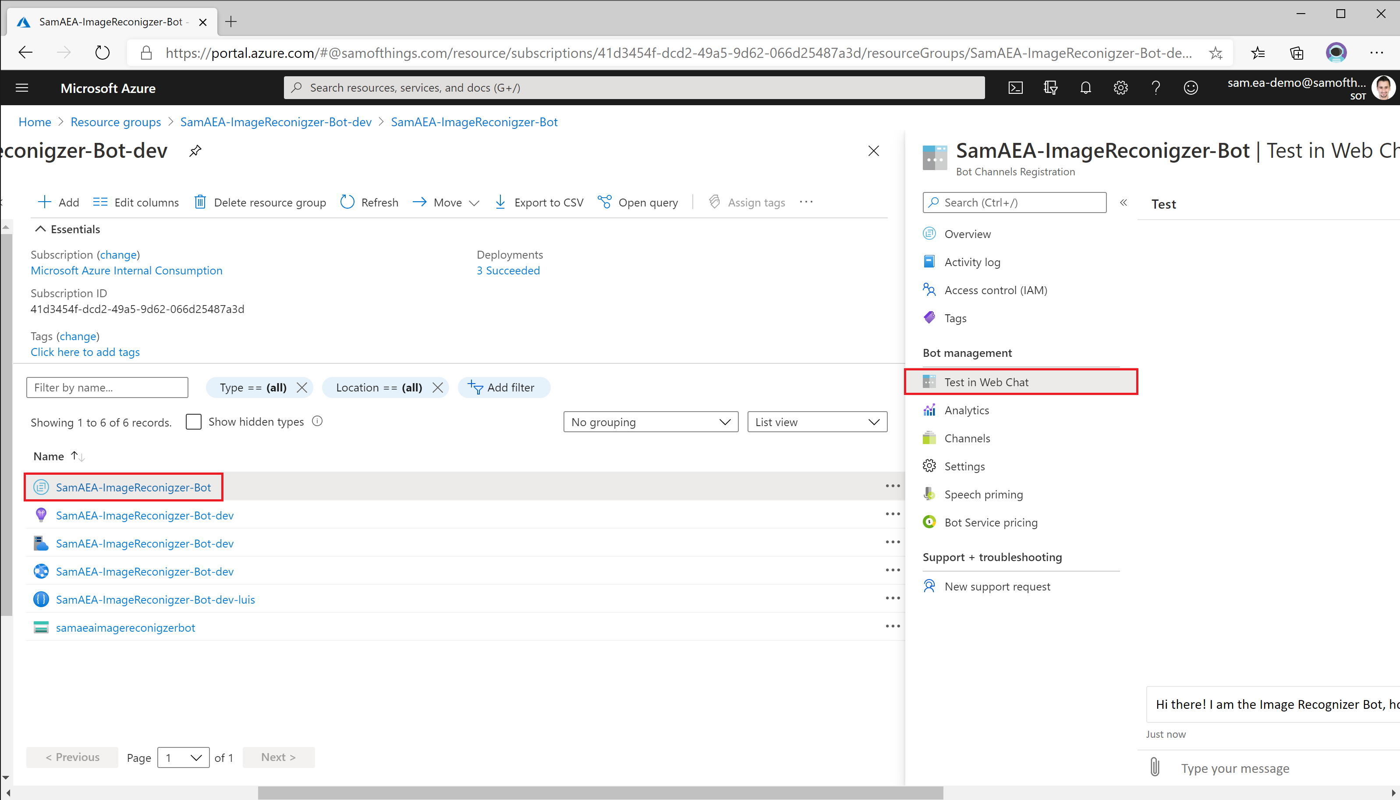Open the browser profile icon
Image resolution: width=1400 pixels, height=800 pixels.
(1336, 53)
